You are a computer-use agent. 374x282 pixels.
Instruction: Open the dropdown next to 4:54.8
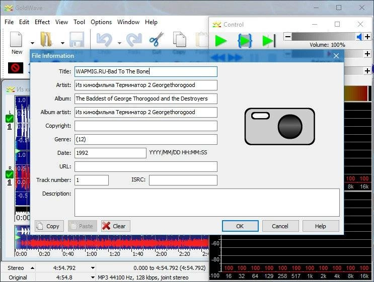click(x=93, y=277)
